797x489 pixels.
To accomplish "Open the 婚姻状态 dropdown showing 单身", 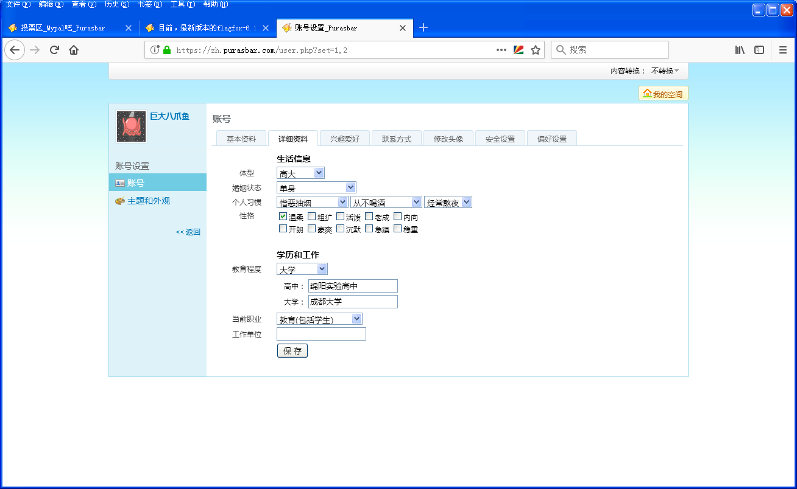I will [316, 187].
